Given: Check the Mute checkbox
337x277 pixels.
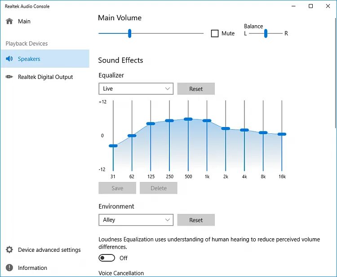Looking at the screenshot, I should [215, 33].
